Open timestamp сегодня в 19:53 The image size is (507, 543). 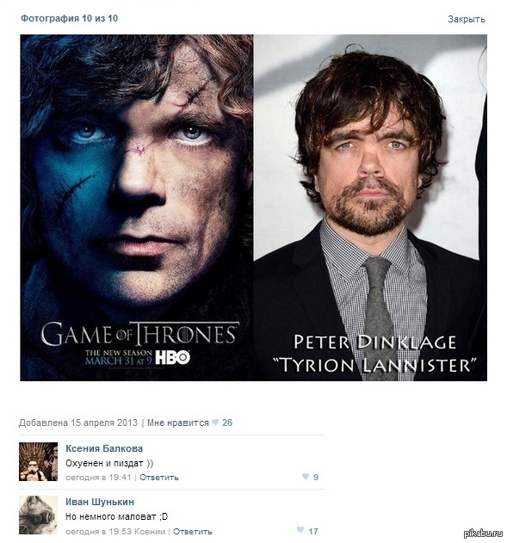click(x=99, y=531)
